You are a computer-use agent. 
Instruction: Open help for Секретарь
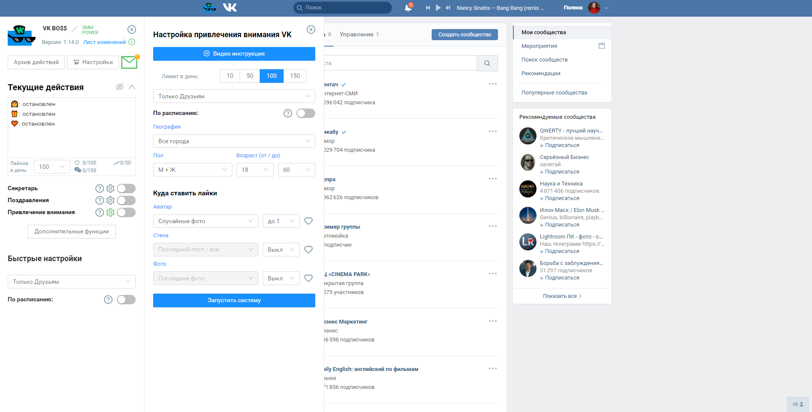(x=100, y=188)
